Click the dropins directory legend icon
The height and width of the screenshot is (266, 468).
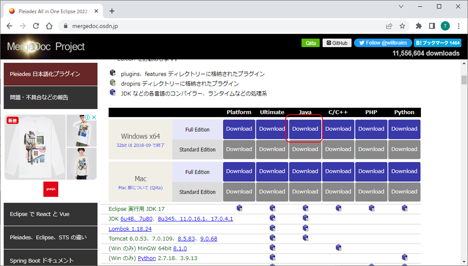coord(113,83)
